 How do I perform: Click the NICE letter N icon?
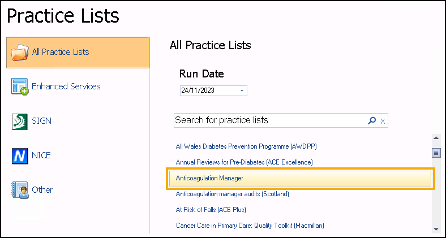20,155
